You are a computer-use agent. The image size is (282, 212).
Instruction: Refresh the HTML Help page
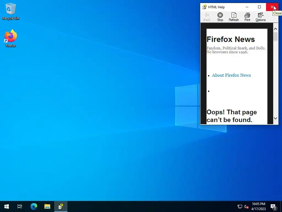point(234,17)
